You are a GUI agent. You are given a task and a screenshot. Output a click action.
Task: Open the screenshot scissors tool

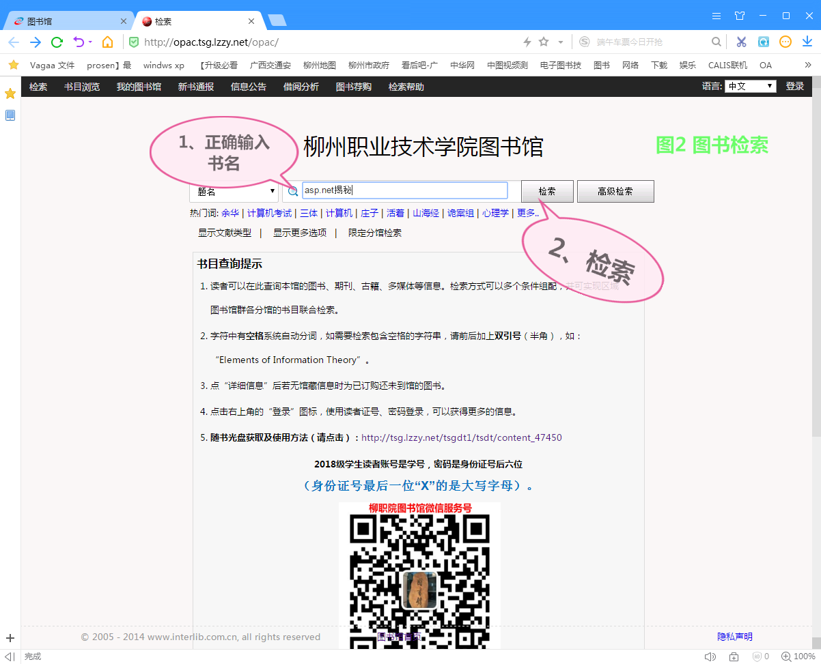click(x=740, y=42)
